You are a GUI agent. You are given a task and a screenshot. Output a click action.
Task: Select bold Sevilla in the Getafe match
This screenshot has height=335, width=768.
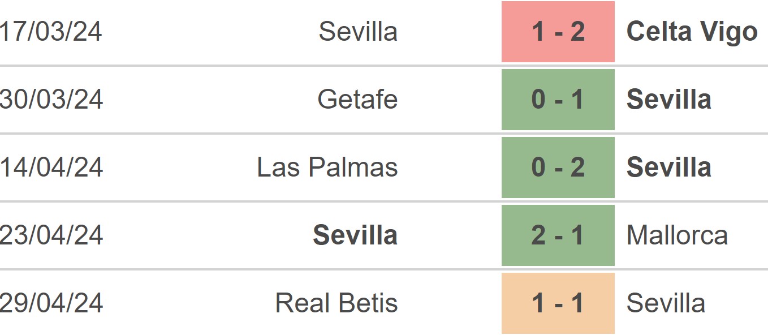click(669, 100)
